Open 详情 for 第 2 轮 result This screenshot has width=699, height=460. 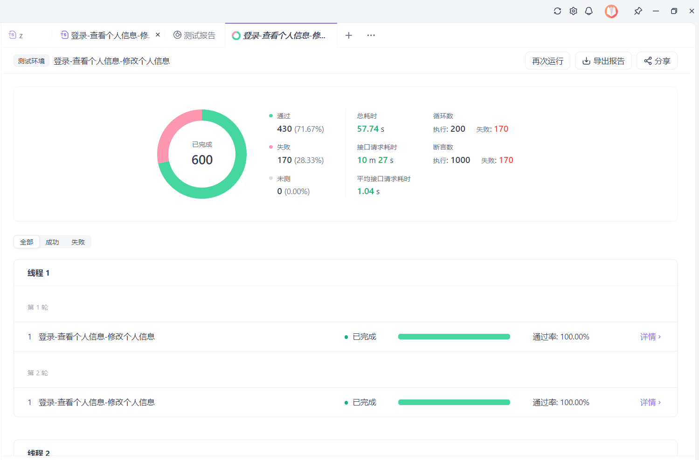pyautogui.click(x=651, y=402)
